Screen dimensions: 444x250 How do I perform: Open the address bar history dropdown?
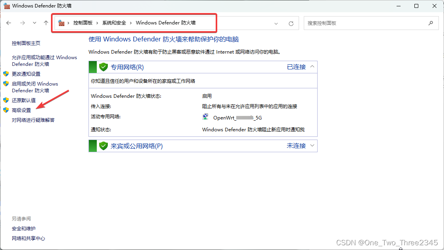coord(276,24)
